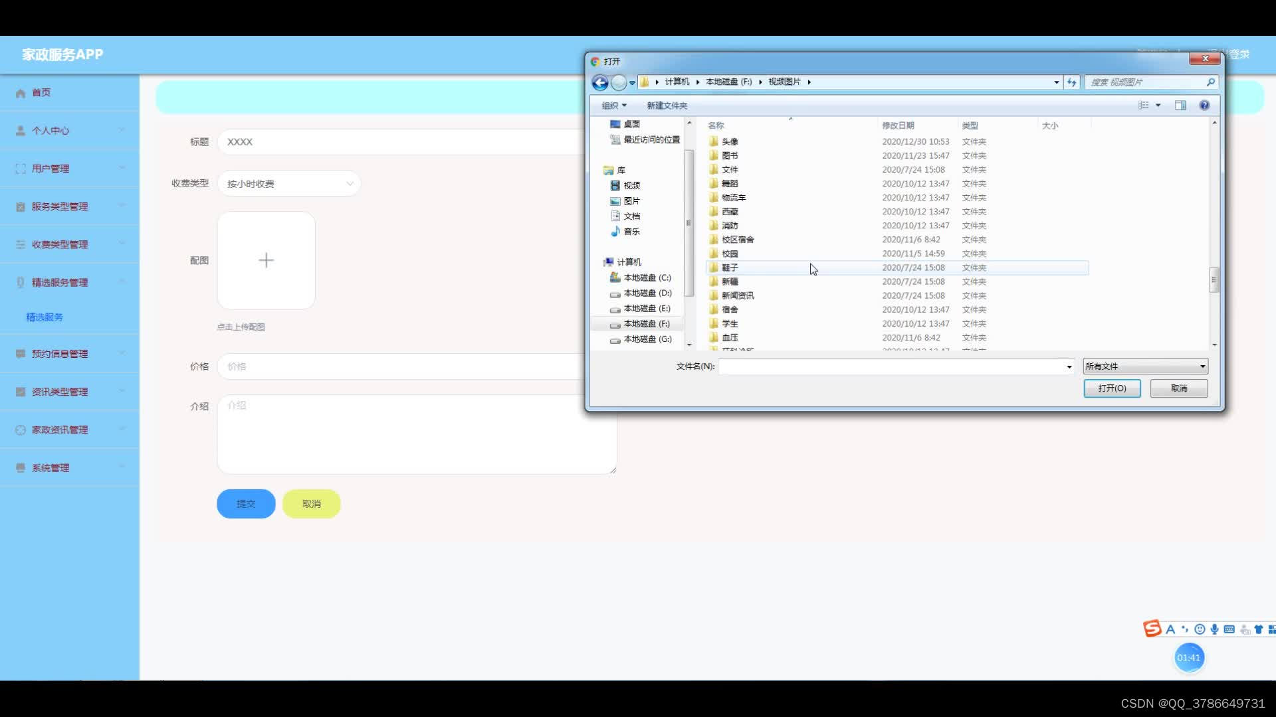
Task: Select 音乐 library in navigation pane
Action: [625, 231]
